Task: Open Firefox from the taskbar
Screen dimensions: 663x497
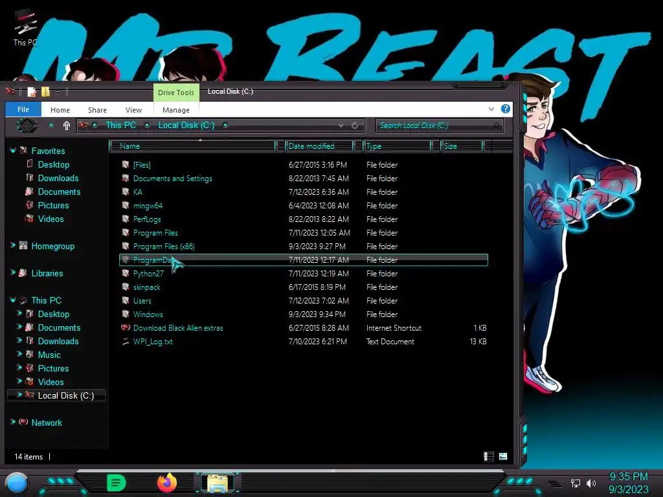Action: point(167,483)
